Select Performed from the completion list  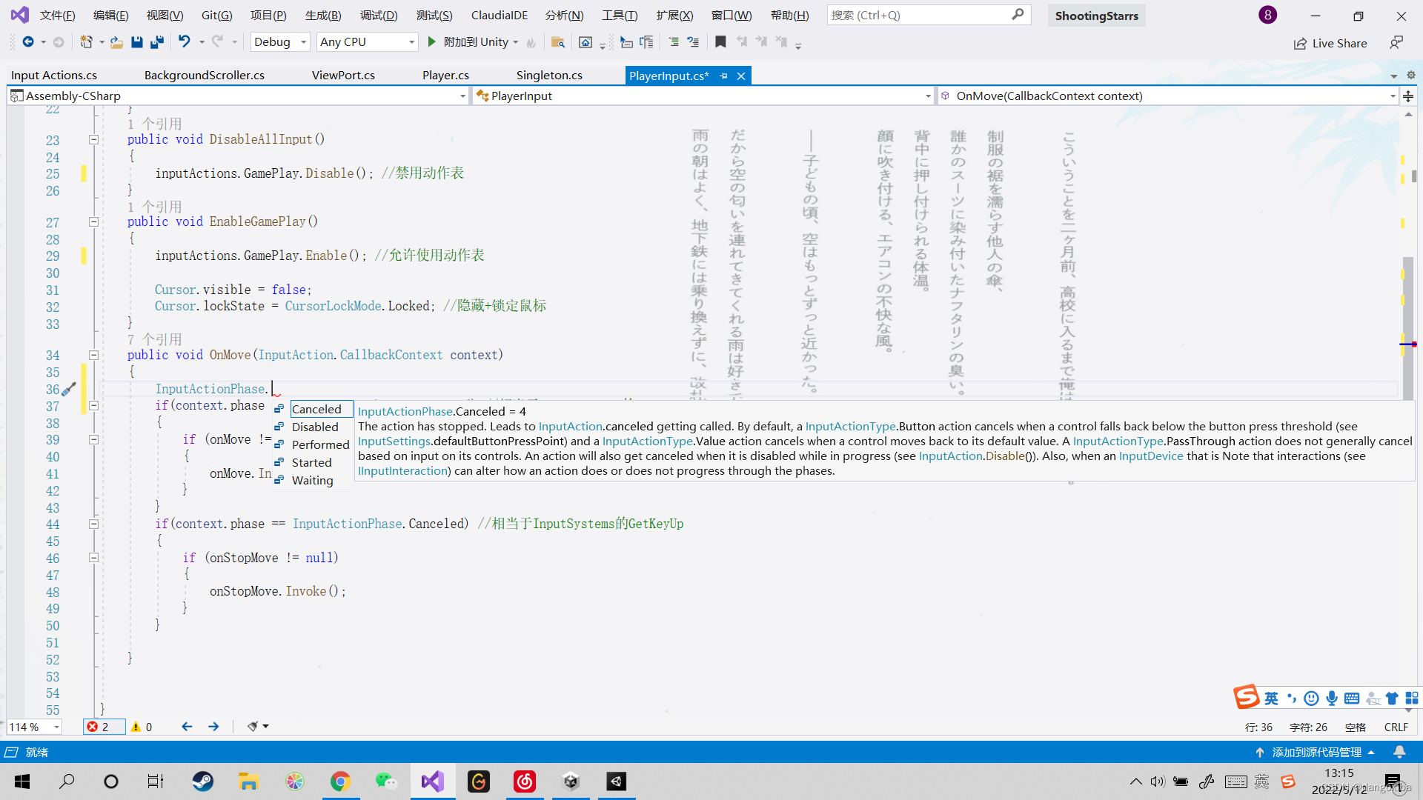(320, 444)
